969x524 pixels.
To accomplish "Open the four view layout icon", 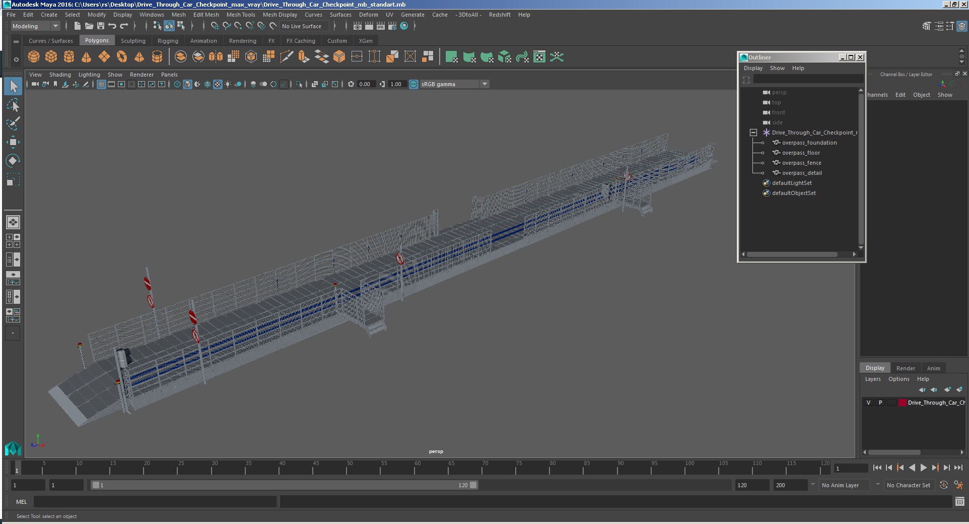I will click(13, 241).
